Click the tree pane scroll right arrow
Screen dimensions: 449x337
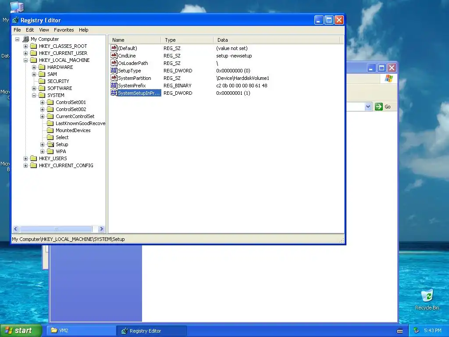pyautogui.click(x=101, y=229)
